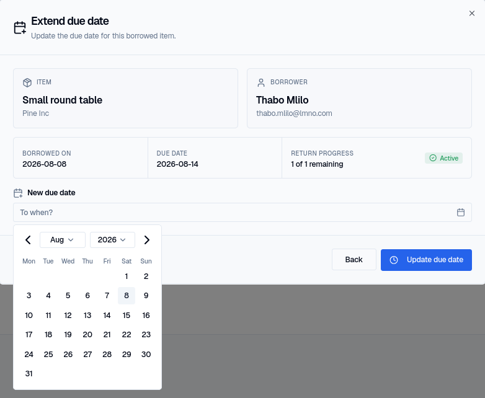Click the checkmark icon in Active badge
485x398 pixels.
[x=433, y=158]
